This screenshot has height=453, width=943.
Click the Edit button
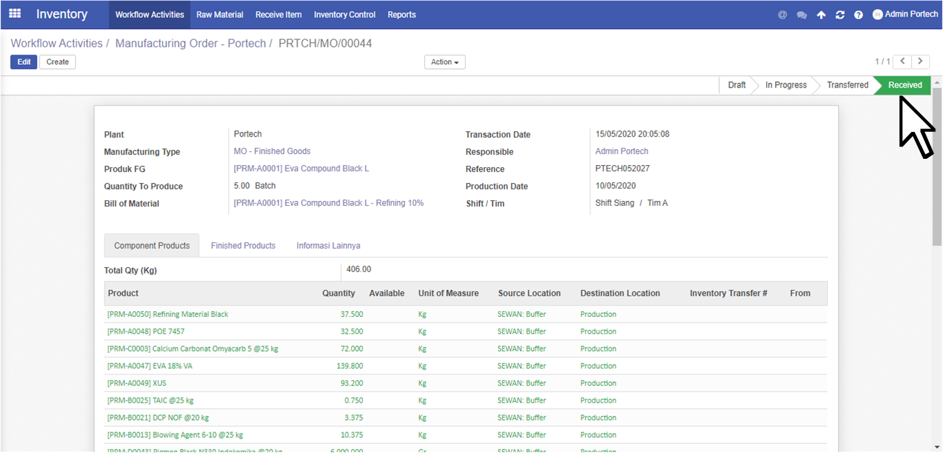pos(23,62)
